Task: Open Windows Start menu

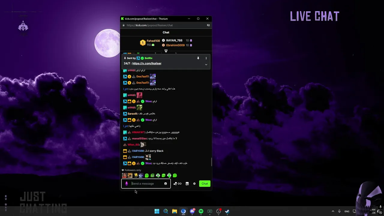Action: (157, 211)
